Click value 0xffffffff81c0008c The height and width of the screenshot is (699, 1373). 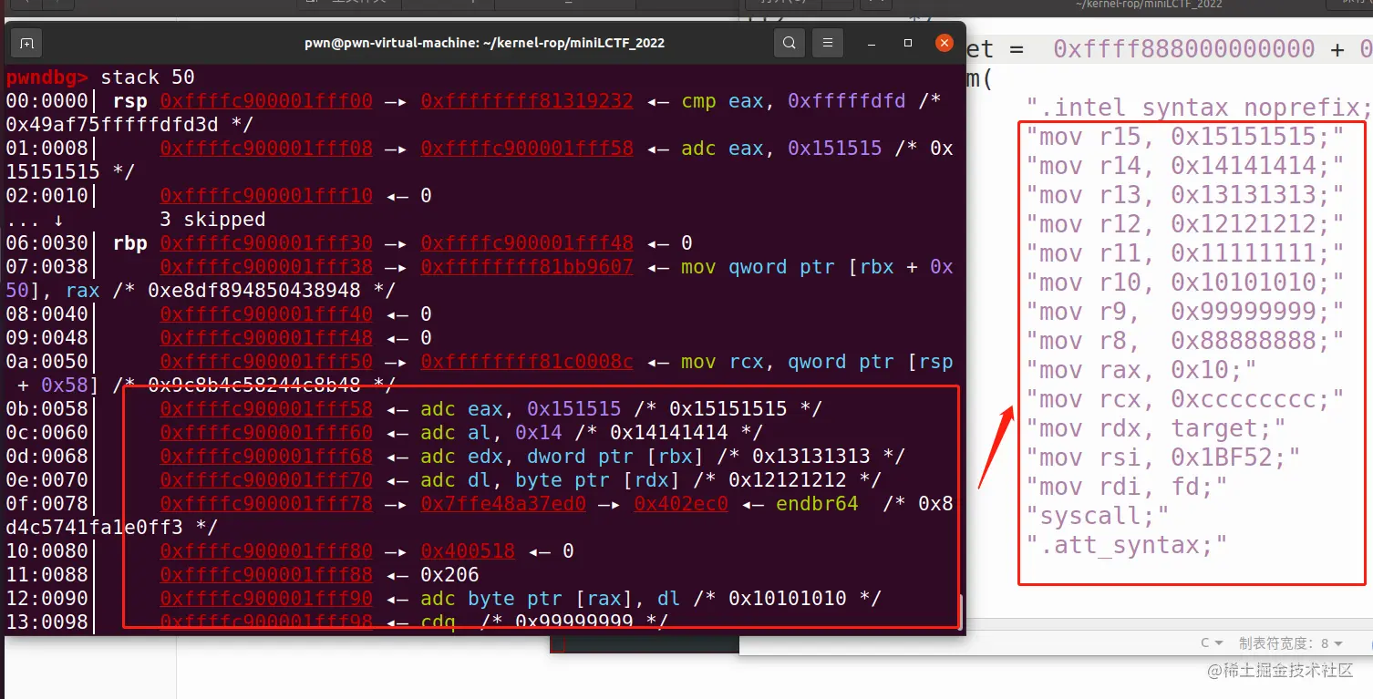point(527,361)
